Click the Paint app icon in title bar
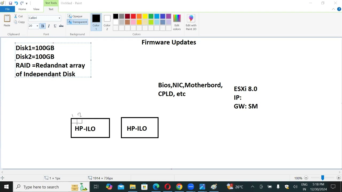Viewport: 342px width, 192px height. tap(2, 3)
